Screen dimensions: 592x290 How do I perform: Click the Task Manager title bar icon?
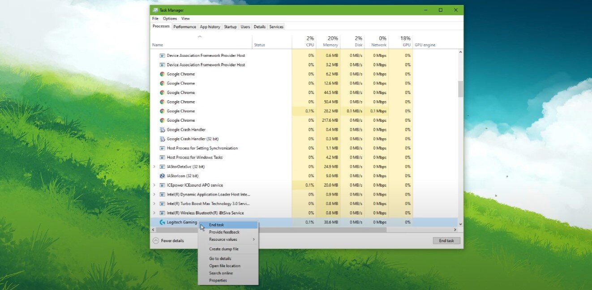(155, 10)
